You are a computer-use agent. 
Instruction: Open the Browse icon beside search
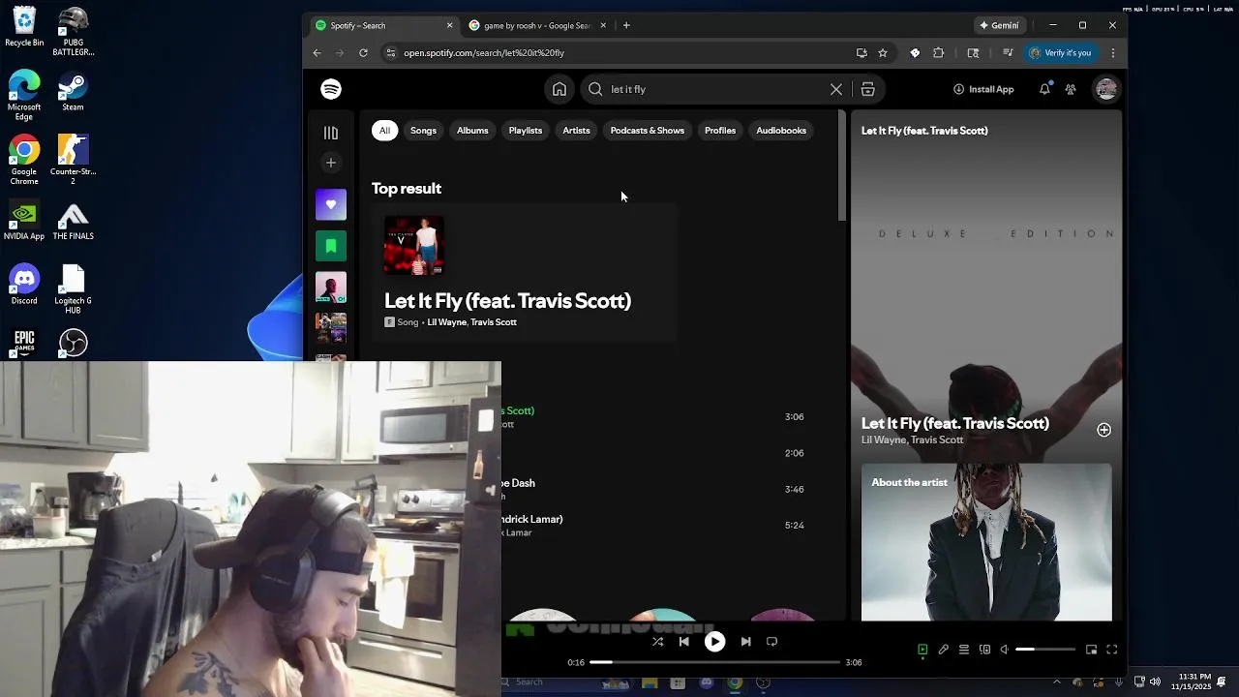tap(867, 89)
